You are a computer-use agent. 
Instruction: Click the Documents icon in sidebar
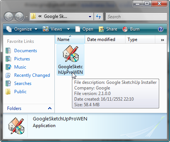click(x=8, y=51)
